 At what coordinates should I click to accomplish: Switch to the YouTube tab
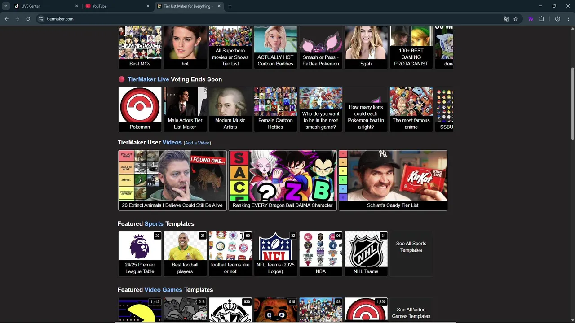(x=117, y=6)
